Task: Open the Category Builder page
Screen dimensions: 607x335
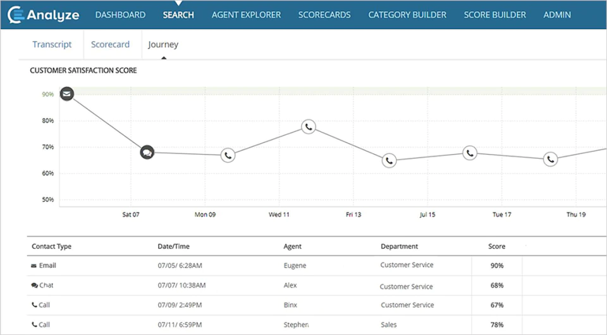Action: 407,15
